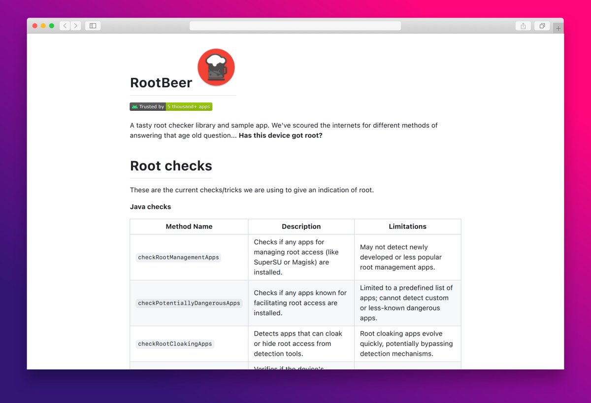Select the Root checks heading
591x403 pixels.
171,166
